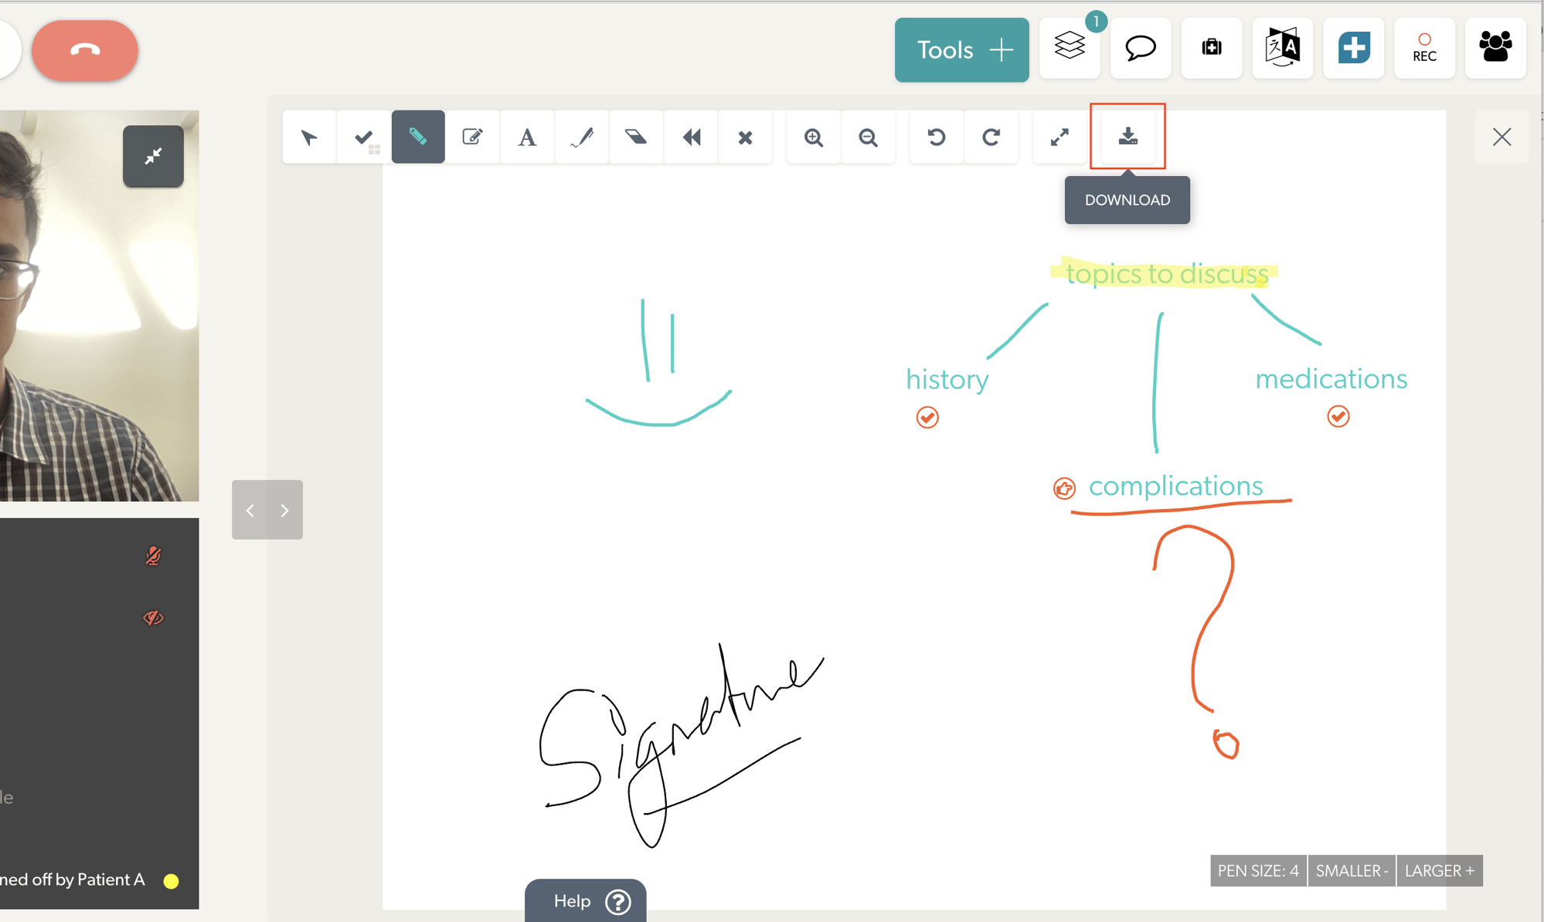Expand the Tools plus menu
The image size is (1544, 922).
(x=961, y=50)
